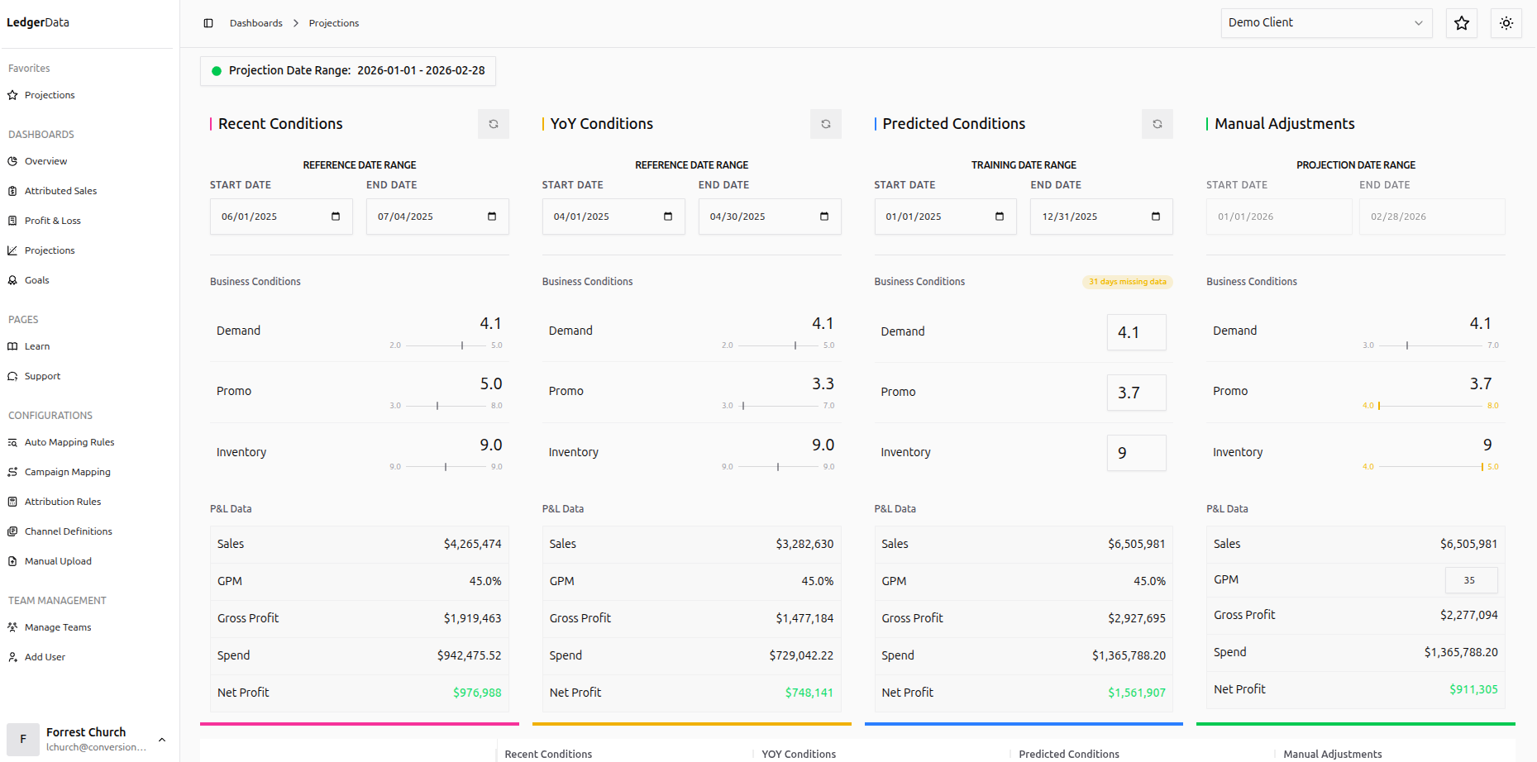Image resolution: width=1537 pixels, height=762 pixels.
Task: Refresh Predicted Conditions panel
Action: 1158,124
